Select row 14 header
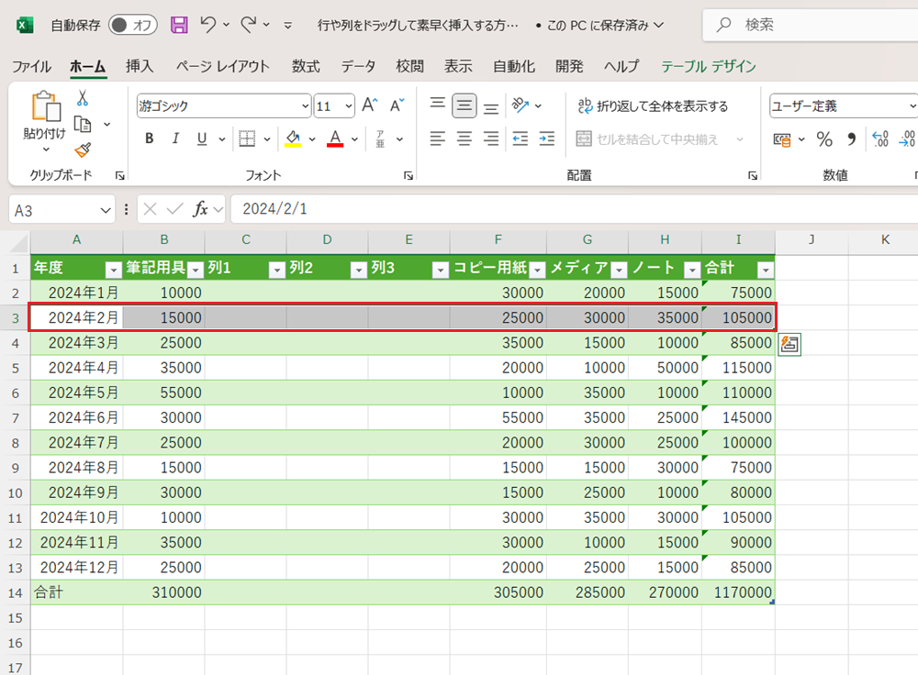The width and height of the screenshot is (918, 675). (x=16, y=592)
